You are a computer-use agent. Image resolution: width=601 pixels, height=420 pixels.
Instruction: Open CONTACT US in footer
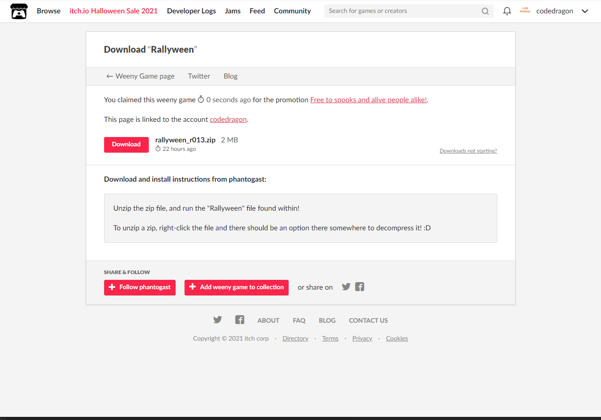[368, 320]
